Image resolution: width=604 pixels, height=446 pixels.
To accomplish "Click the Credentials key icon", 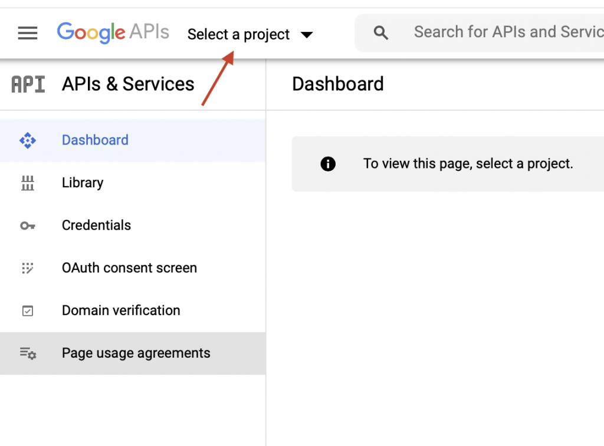I will (28, 226).
